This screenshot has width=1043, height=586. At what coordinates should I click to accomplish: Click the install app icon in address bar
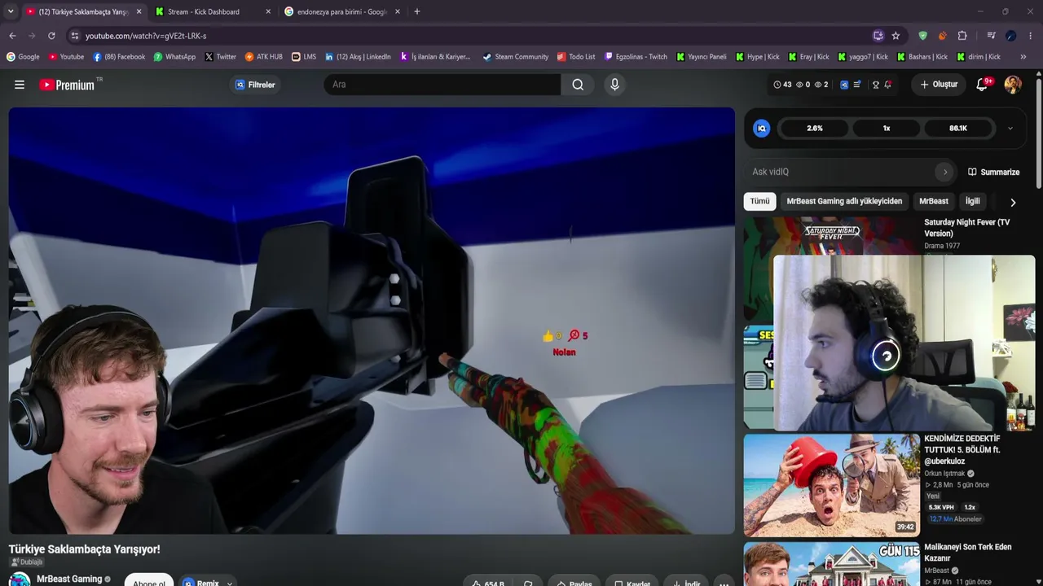pos(878,36)
